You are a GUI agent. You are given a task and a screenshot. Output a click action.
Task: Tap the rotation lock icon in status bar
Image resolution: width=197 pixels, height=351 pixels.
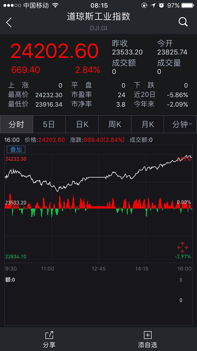click(x=144, y=5)
